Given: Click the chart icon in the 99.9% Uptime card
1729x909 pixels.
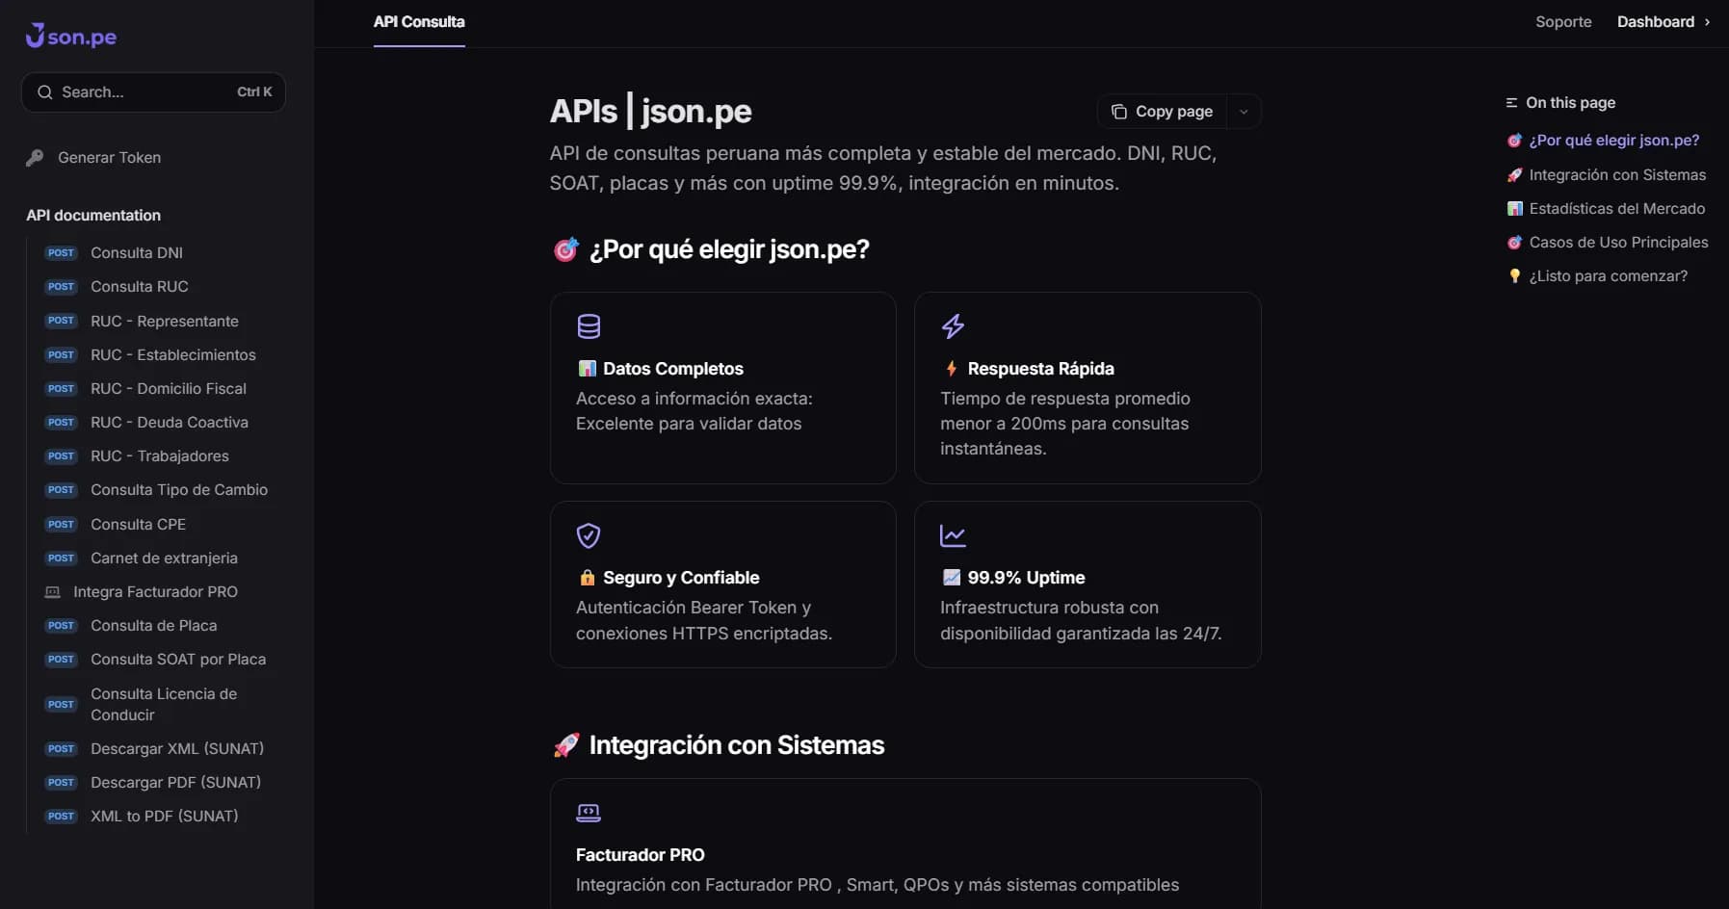Looking at the screenshot, I should tap(952, 534).
